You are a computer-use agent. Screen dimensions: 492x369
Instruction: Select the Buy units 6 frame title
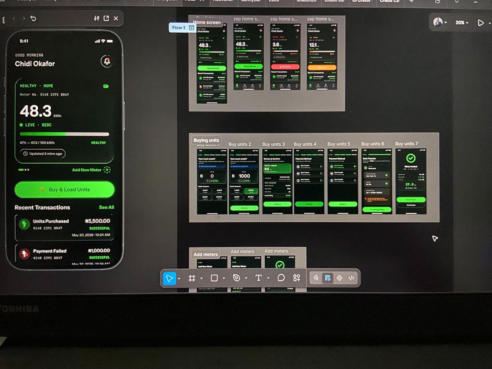click(373, 144)
